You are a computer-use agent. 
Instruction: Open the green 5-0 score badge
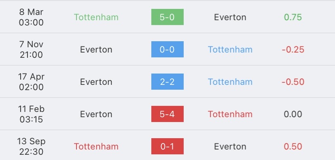click(x=167, y=17)
